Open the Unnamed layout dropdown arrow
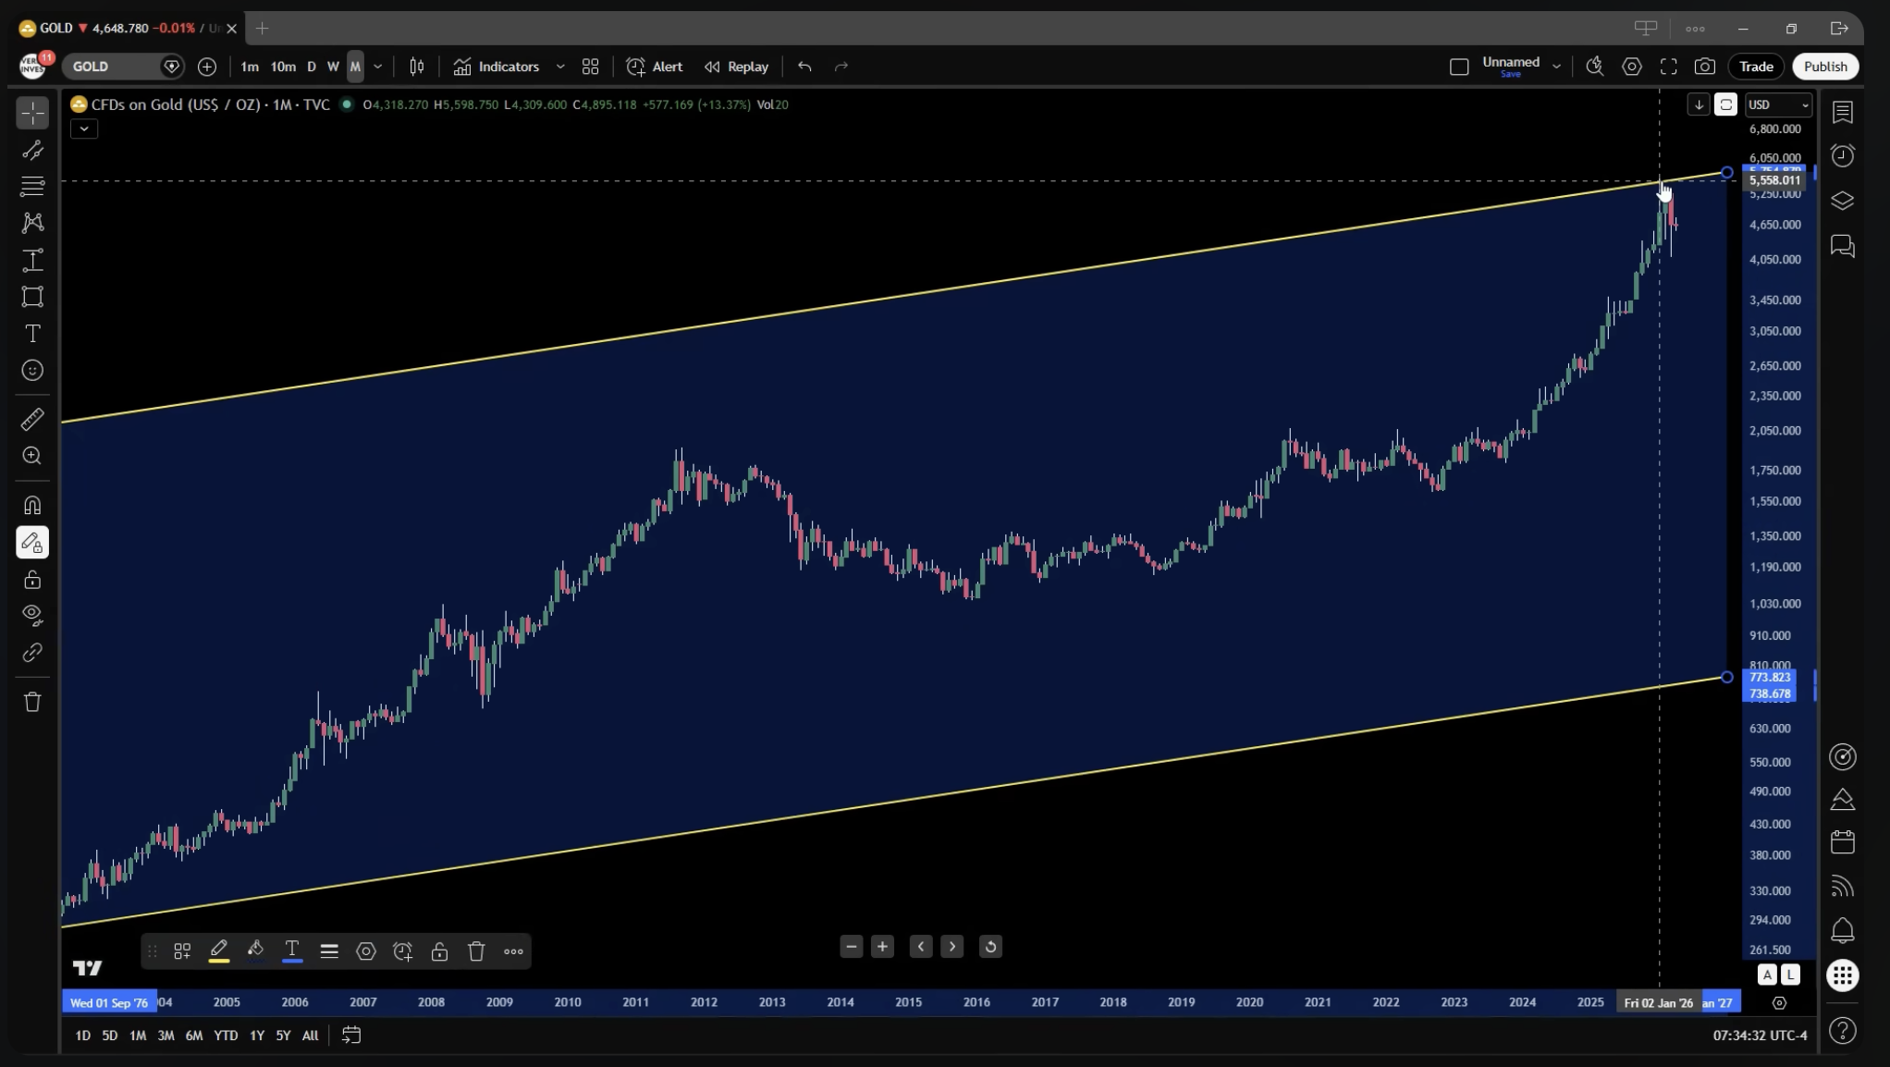 pos(1556,67)
